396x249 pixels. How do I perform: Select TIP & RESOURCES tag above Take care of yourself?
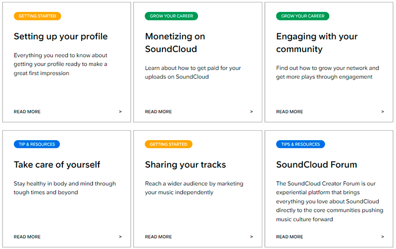(37, 144)
